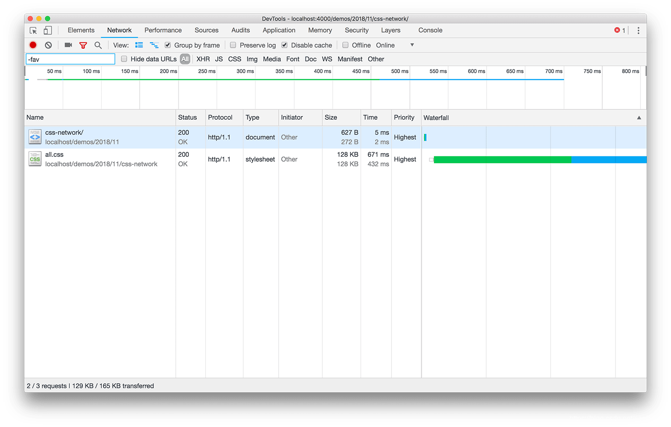Click the CSS file icon for all.css

(x=35, y=159)
